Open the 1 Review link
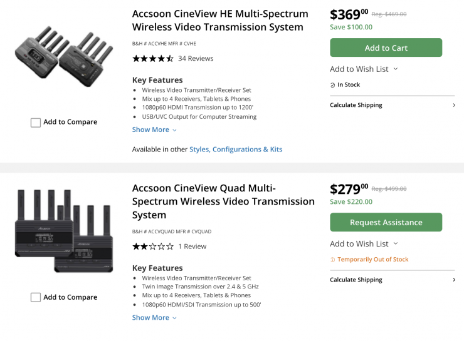464x341 pixels. click(192, 247)
